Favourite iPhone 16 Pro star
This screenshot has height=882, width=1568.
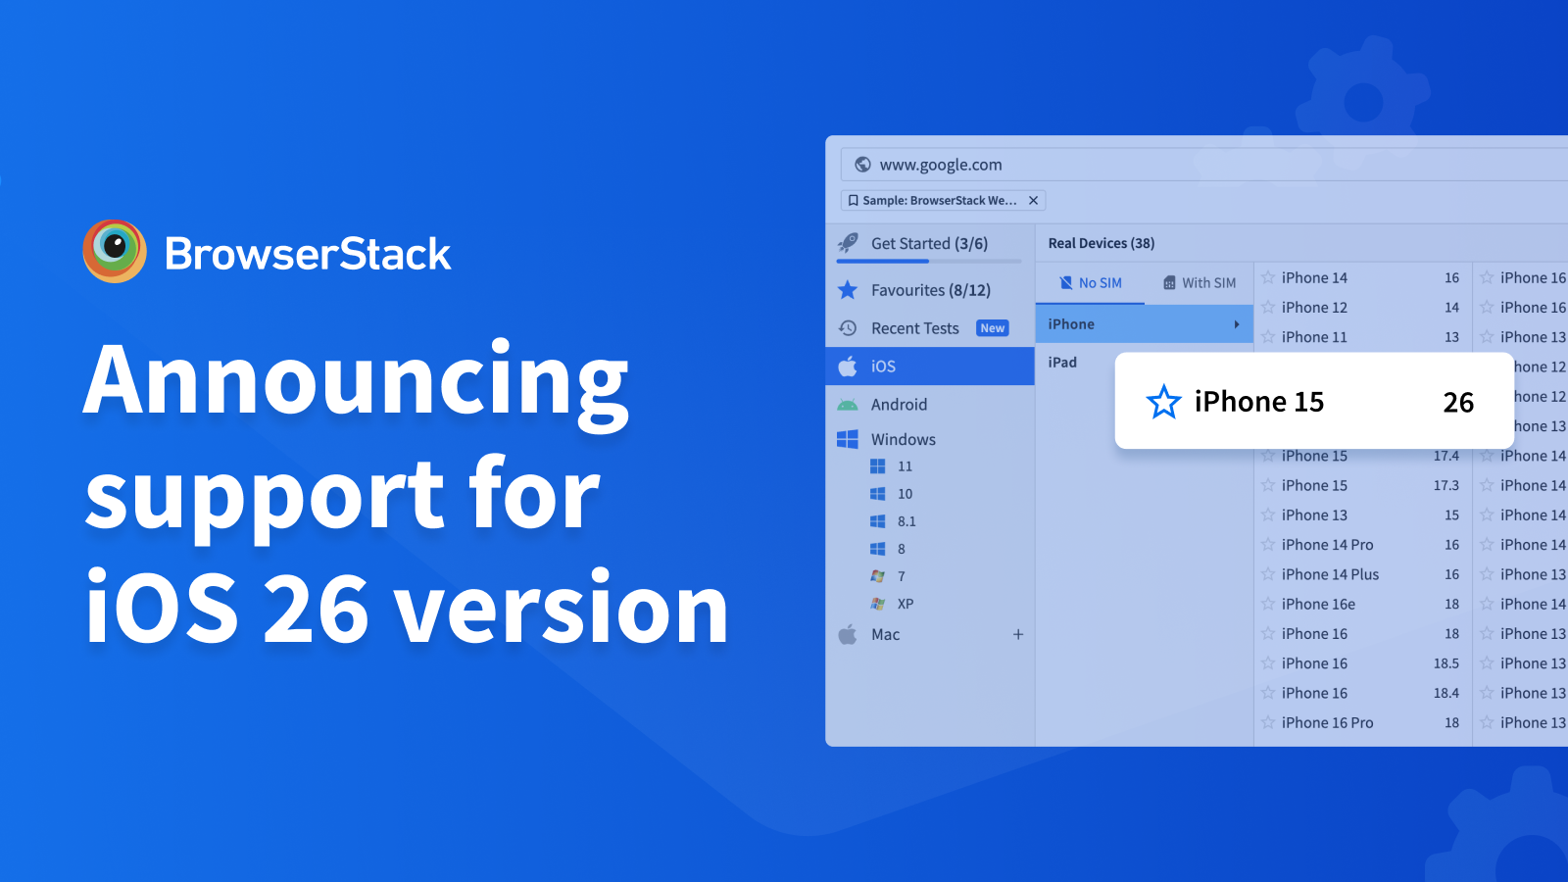[x=1268, y=722]
